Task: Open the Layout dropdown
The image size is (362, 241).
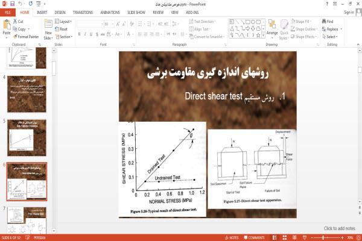Action: [63, 21]
